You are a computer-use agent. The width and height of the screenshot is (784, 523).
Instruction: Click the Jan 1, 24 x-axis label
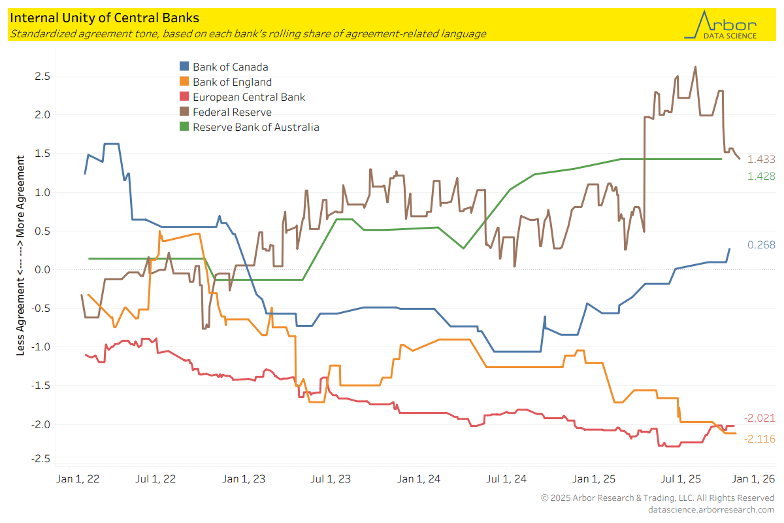[419, 479]
